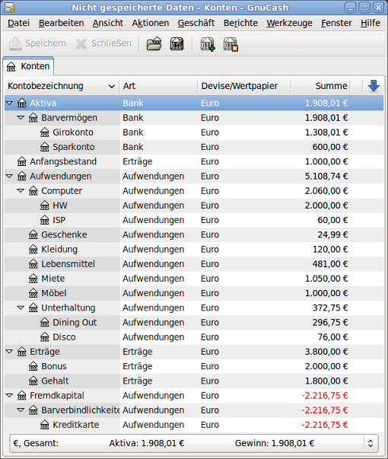Click the Schließen toolbar button
Viewport: 388px width, 459px height.
point(103,43)
